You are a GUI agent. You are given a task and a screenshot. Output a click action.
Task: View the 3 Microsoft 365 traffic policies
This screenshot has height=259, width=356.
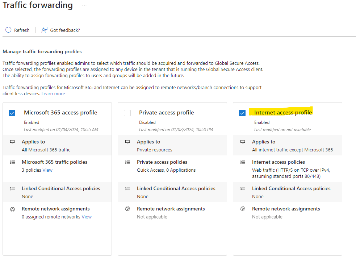tap(47, 170)
